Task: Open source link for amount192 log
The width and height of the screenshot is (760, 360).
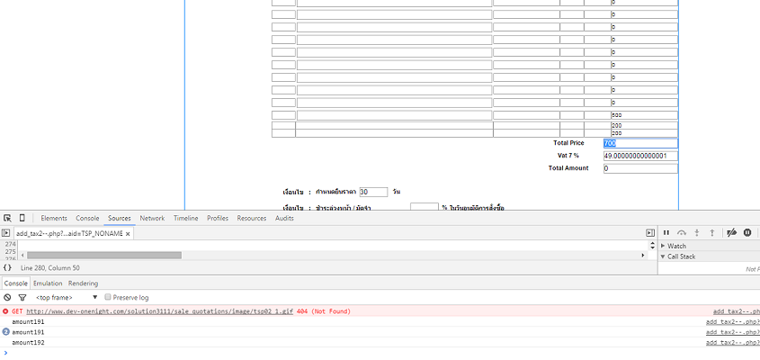Action: tap(733, 343)
